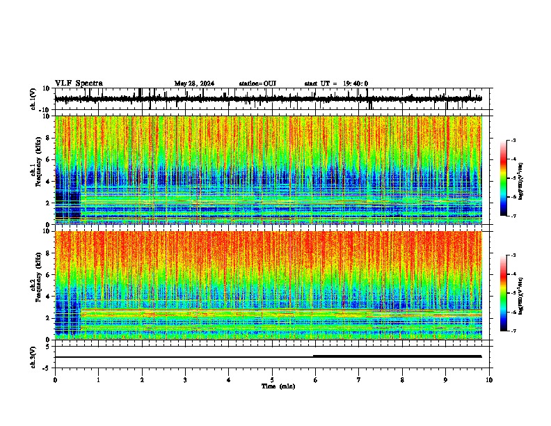
Task: Click the "Time (min)" axis label
Action: pyautogui.click(x=278, y=386)
